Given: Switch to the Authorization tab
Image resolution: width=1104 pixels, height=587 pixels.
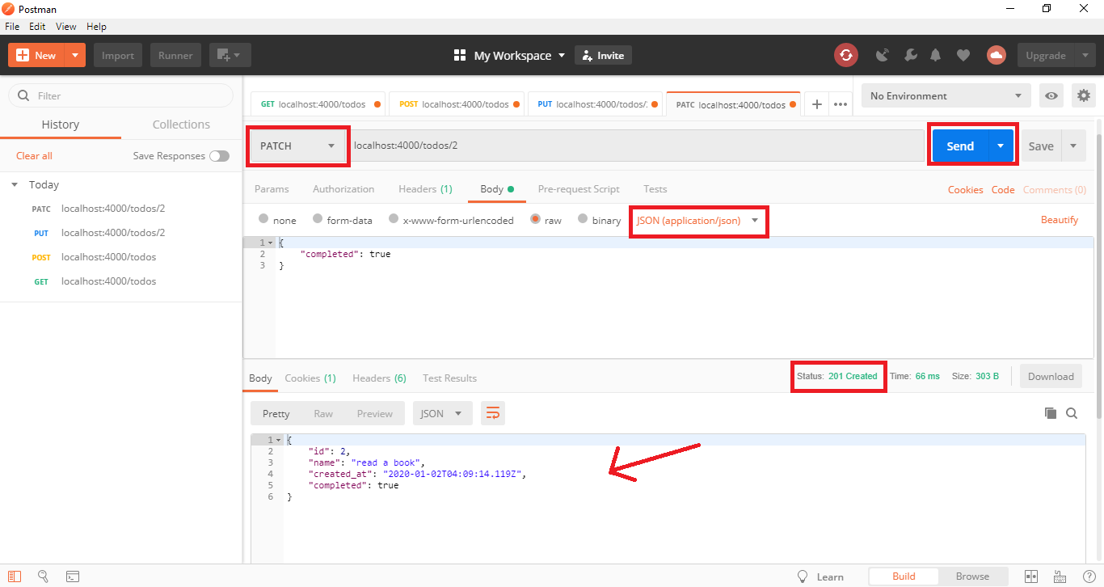Looking at the screenshot, I should pyautogui.click(x=343, y=189).
